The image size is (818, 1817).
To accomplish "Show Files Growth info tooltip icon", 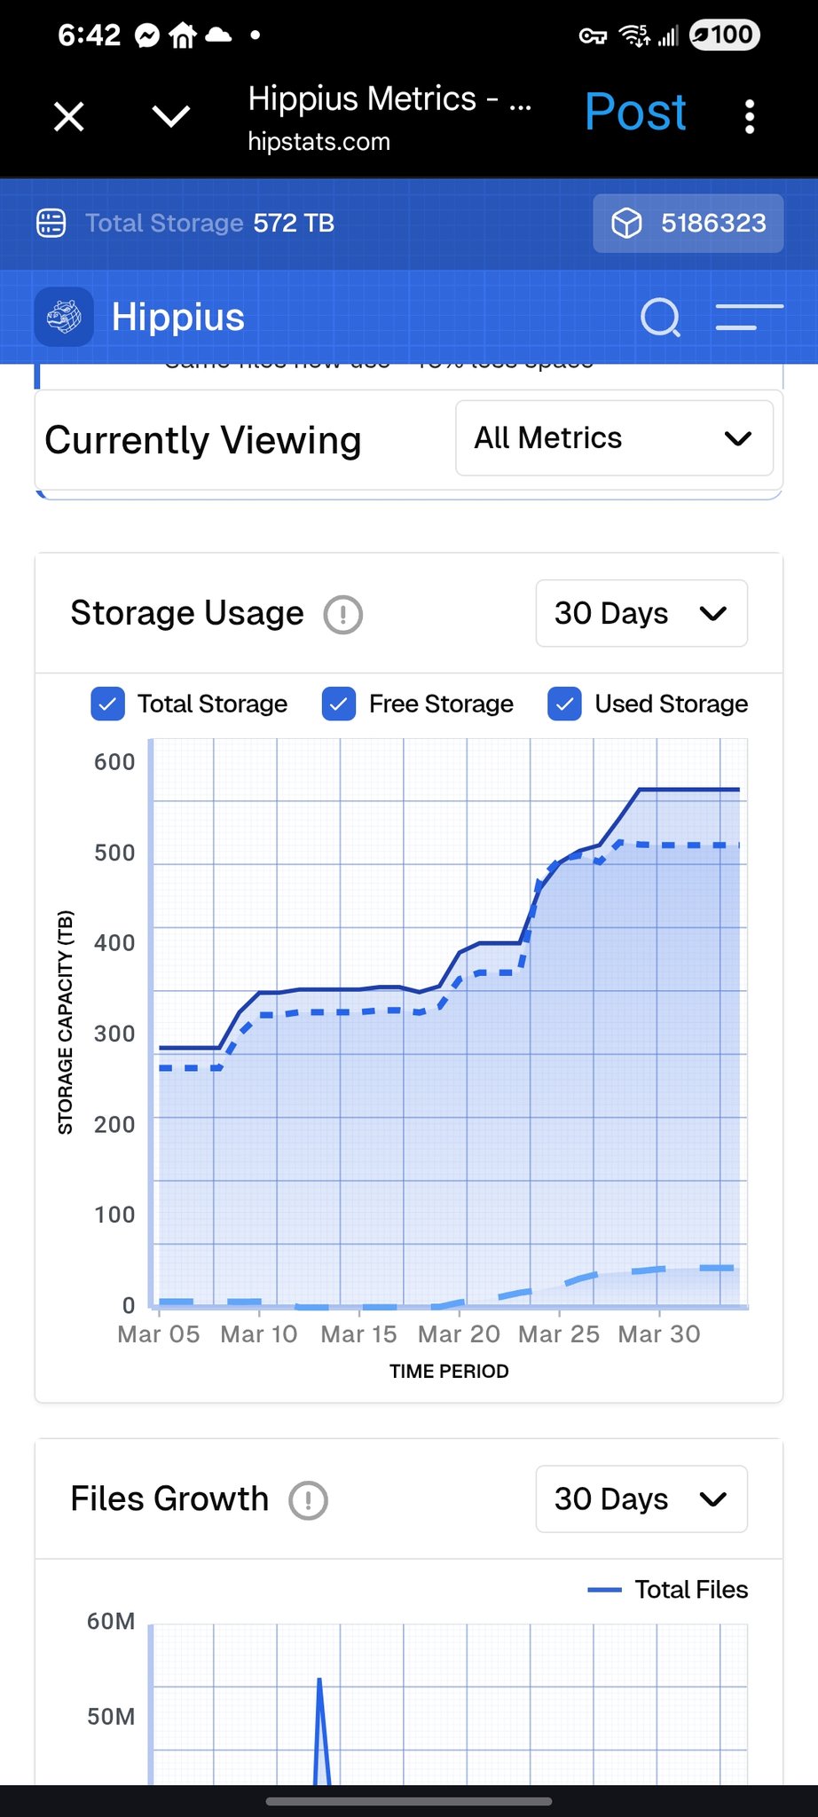I will click(x=308, y=1500).
